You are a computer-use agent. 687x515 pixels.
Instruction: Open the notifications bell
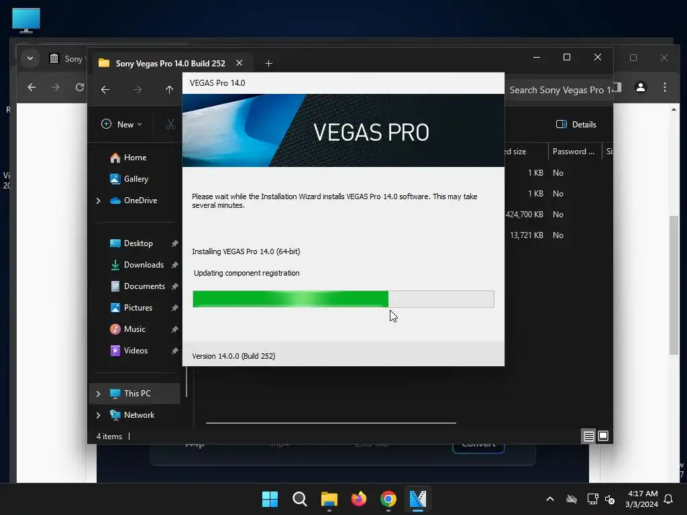click(x=669, y=499)
